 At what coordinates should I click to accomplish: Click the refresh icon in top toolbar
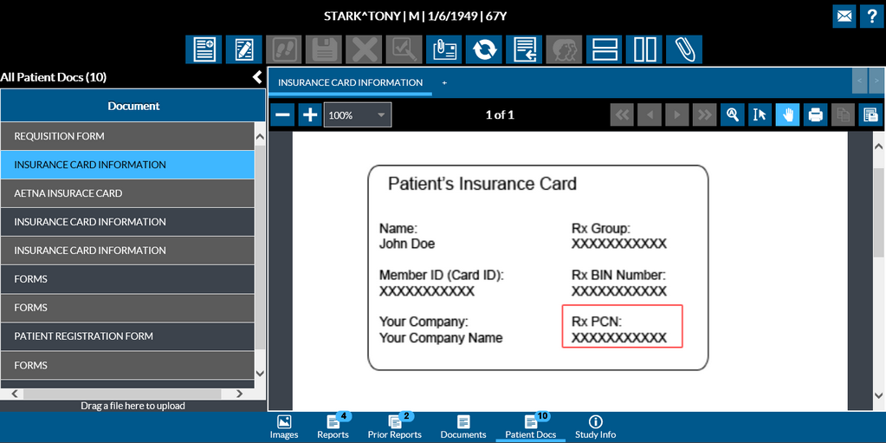pos(483,49)
